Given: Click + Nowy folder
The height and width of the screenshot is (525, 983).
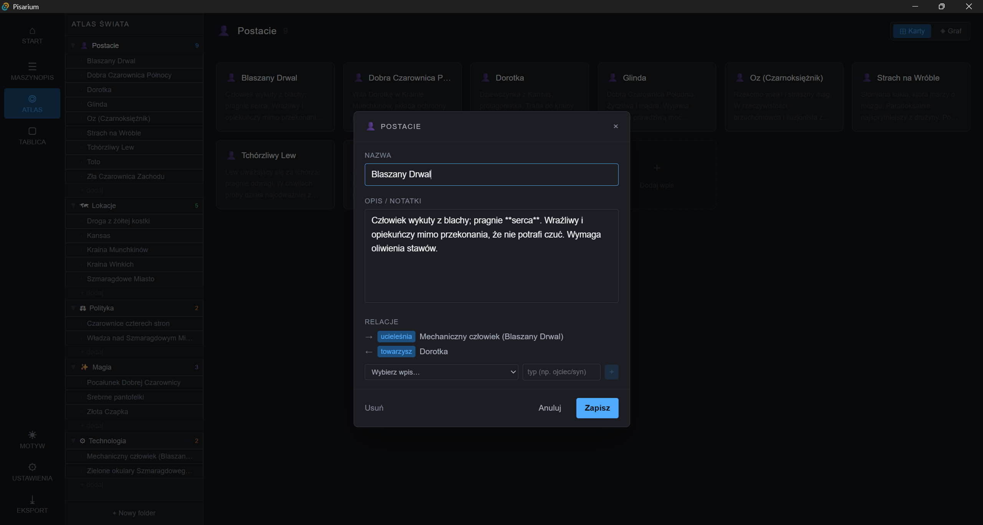Looking at the screenshot, I should pos(134,513).
